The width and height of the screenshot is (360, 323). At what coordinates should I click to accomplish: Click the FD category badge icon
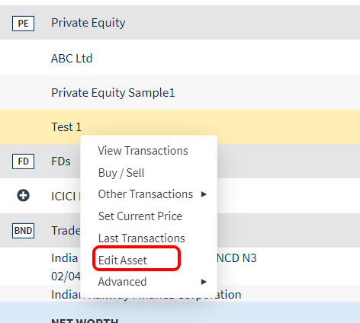(x=23, y=161)
